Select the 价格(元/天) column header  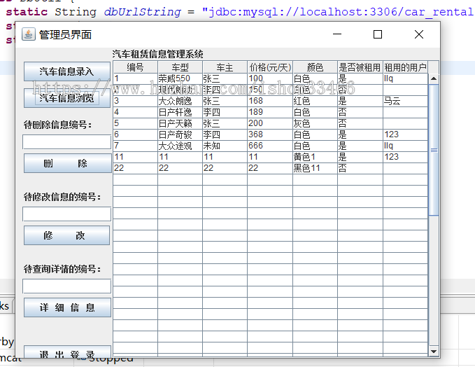click(x=270, y=67)
